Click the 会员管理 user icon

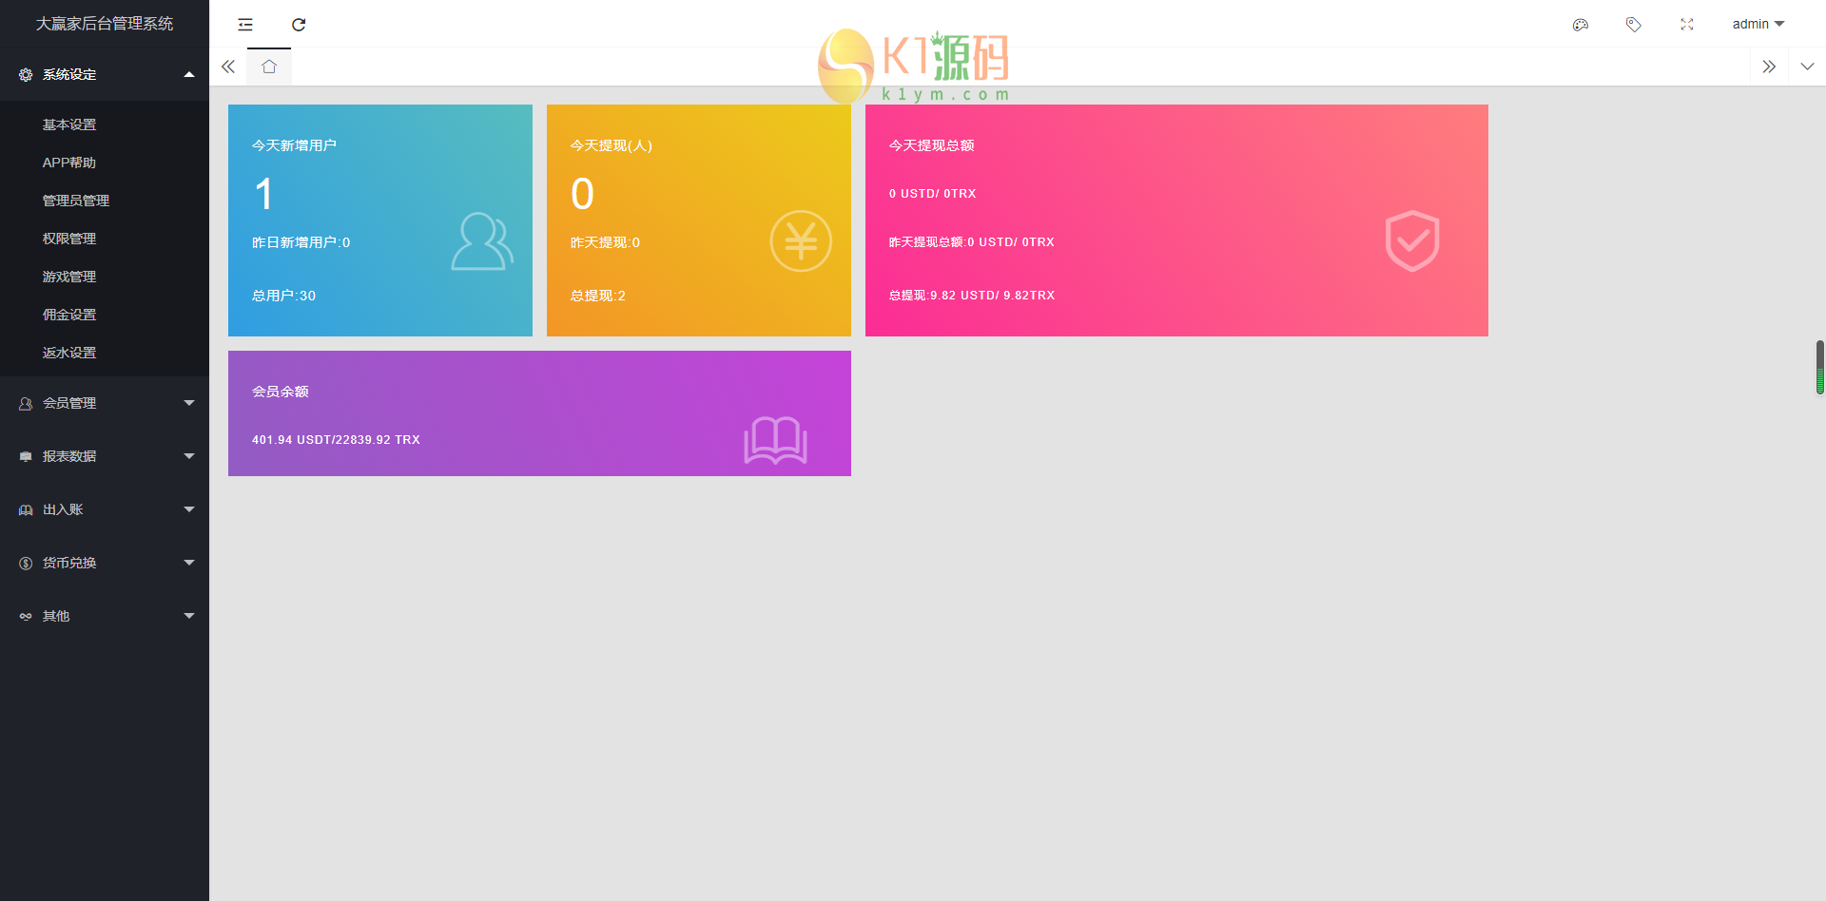point(26,403)
